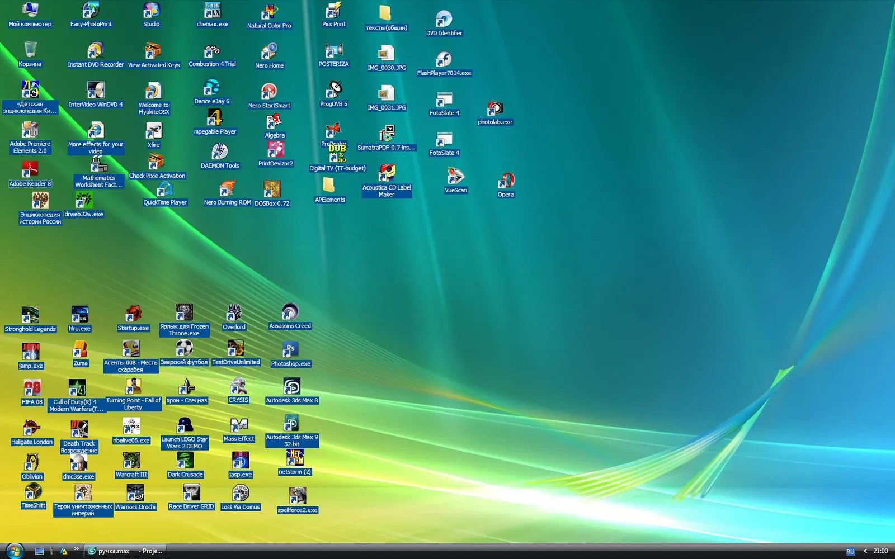Select the CRYSIS game icon

point(238,391)
